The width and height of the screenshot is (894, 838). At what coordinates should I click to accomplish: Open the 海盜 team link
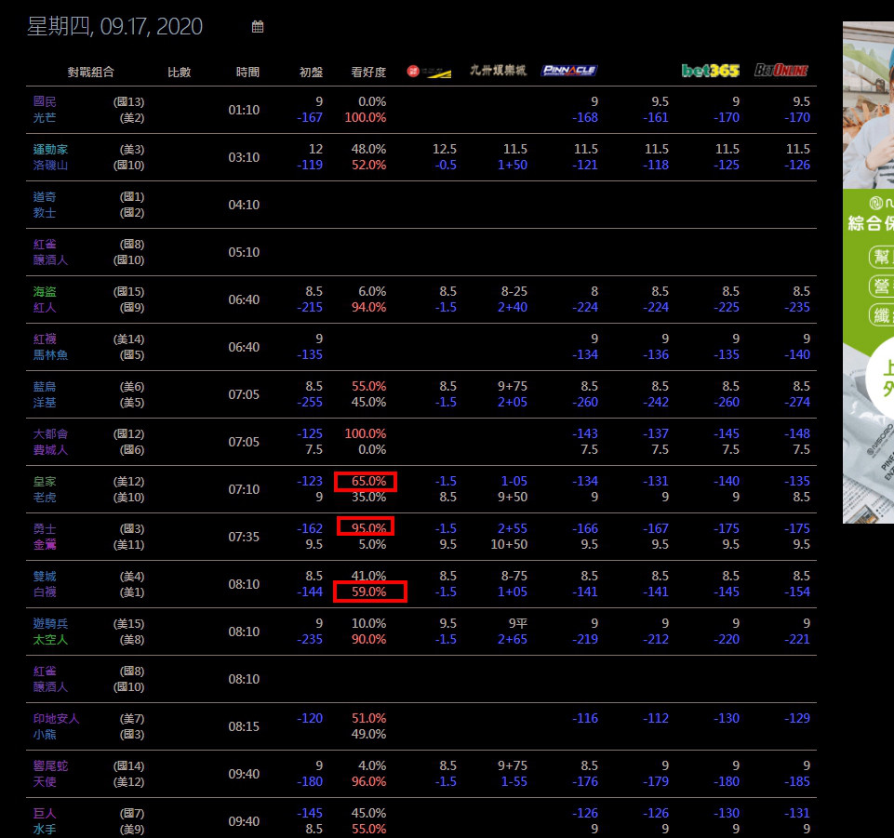(45, 291)
